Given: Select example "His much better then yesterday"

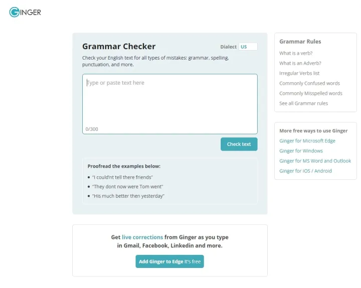Looking at the screenshot, I should (x=128, y=196).
